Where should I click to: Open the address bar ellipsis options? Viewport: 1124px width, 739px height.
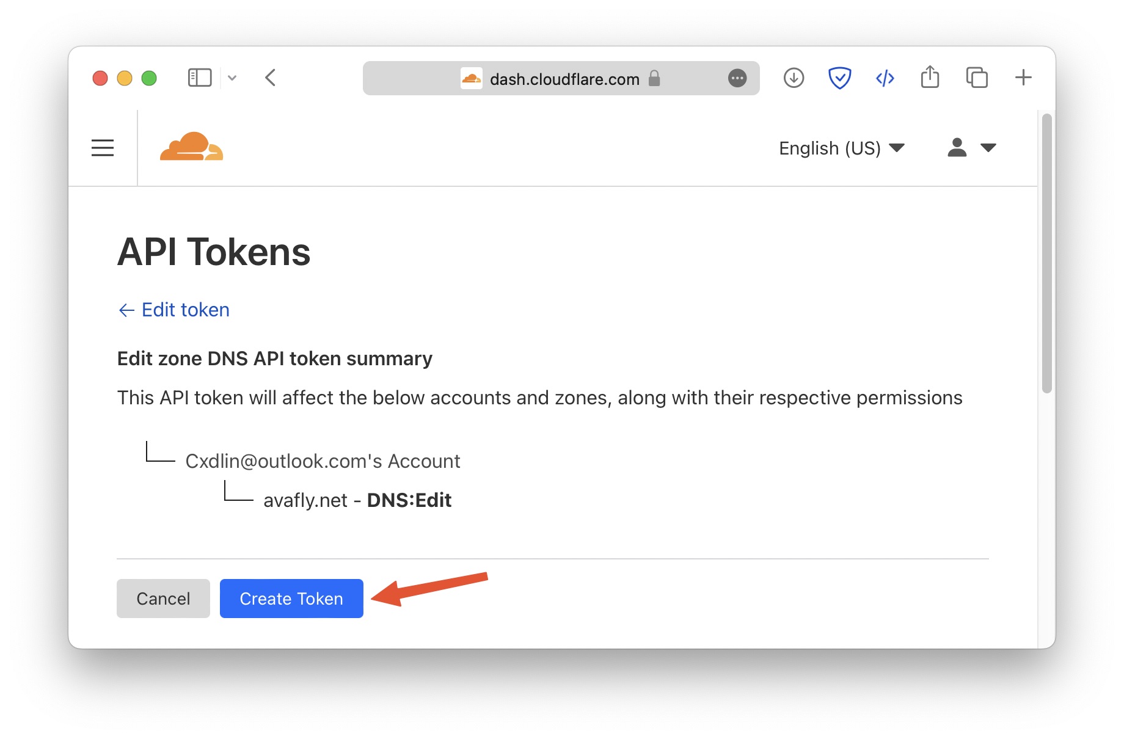tap(737, 78)
